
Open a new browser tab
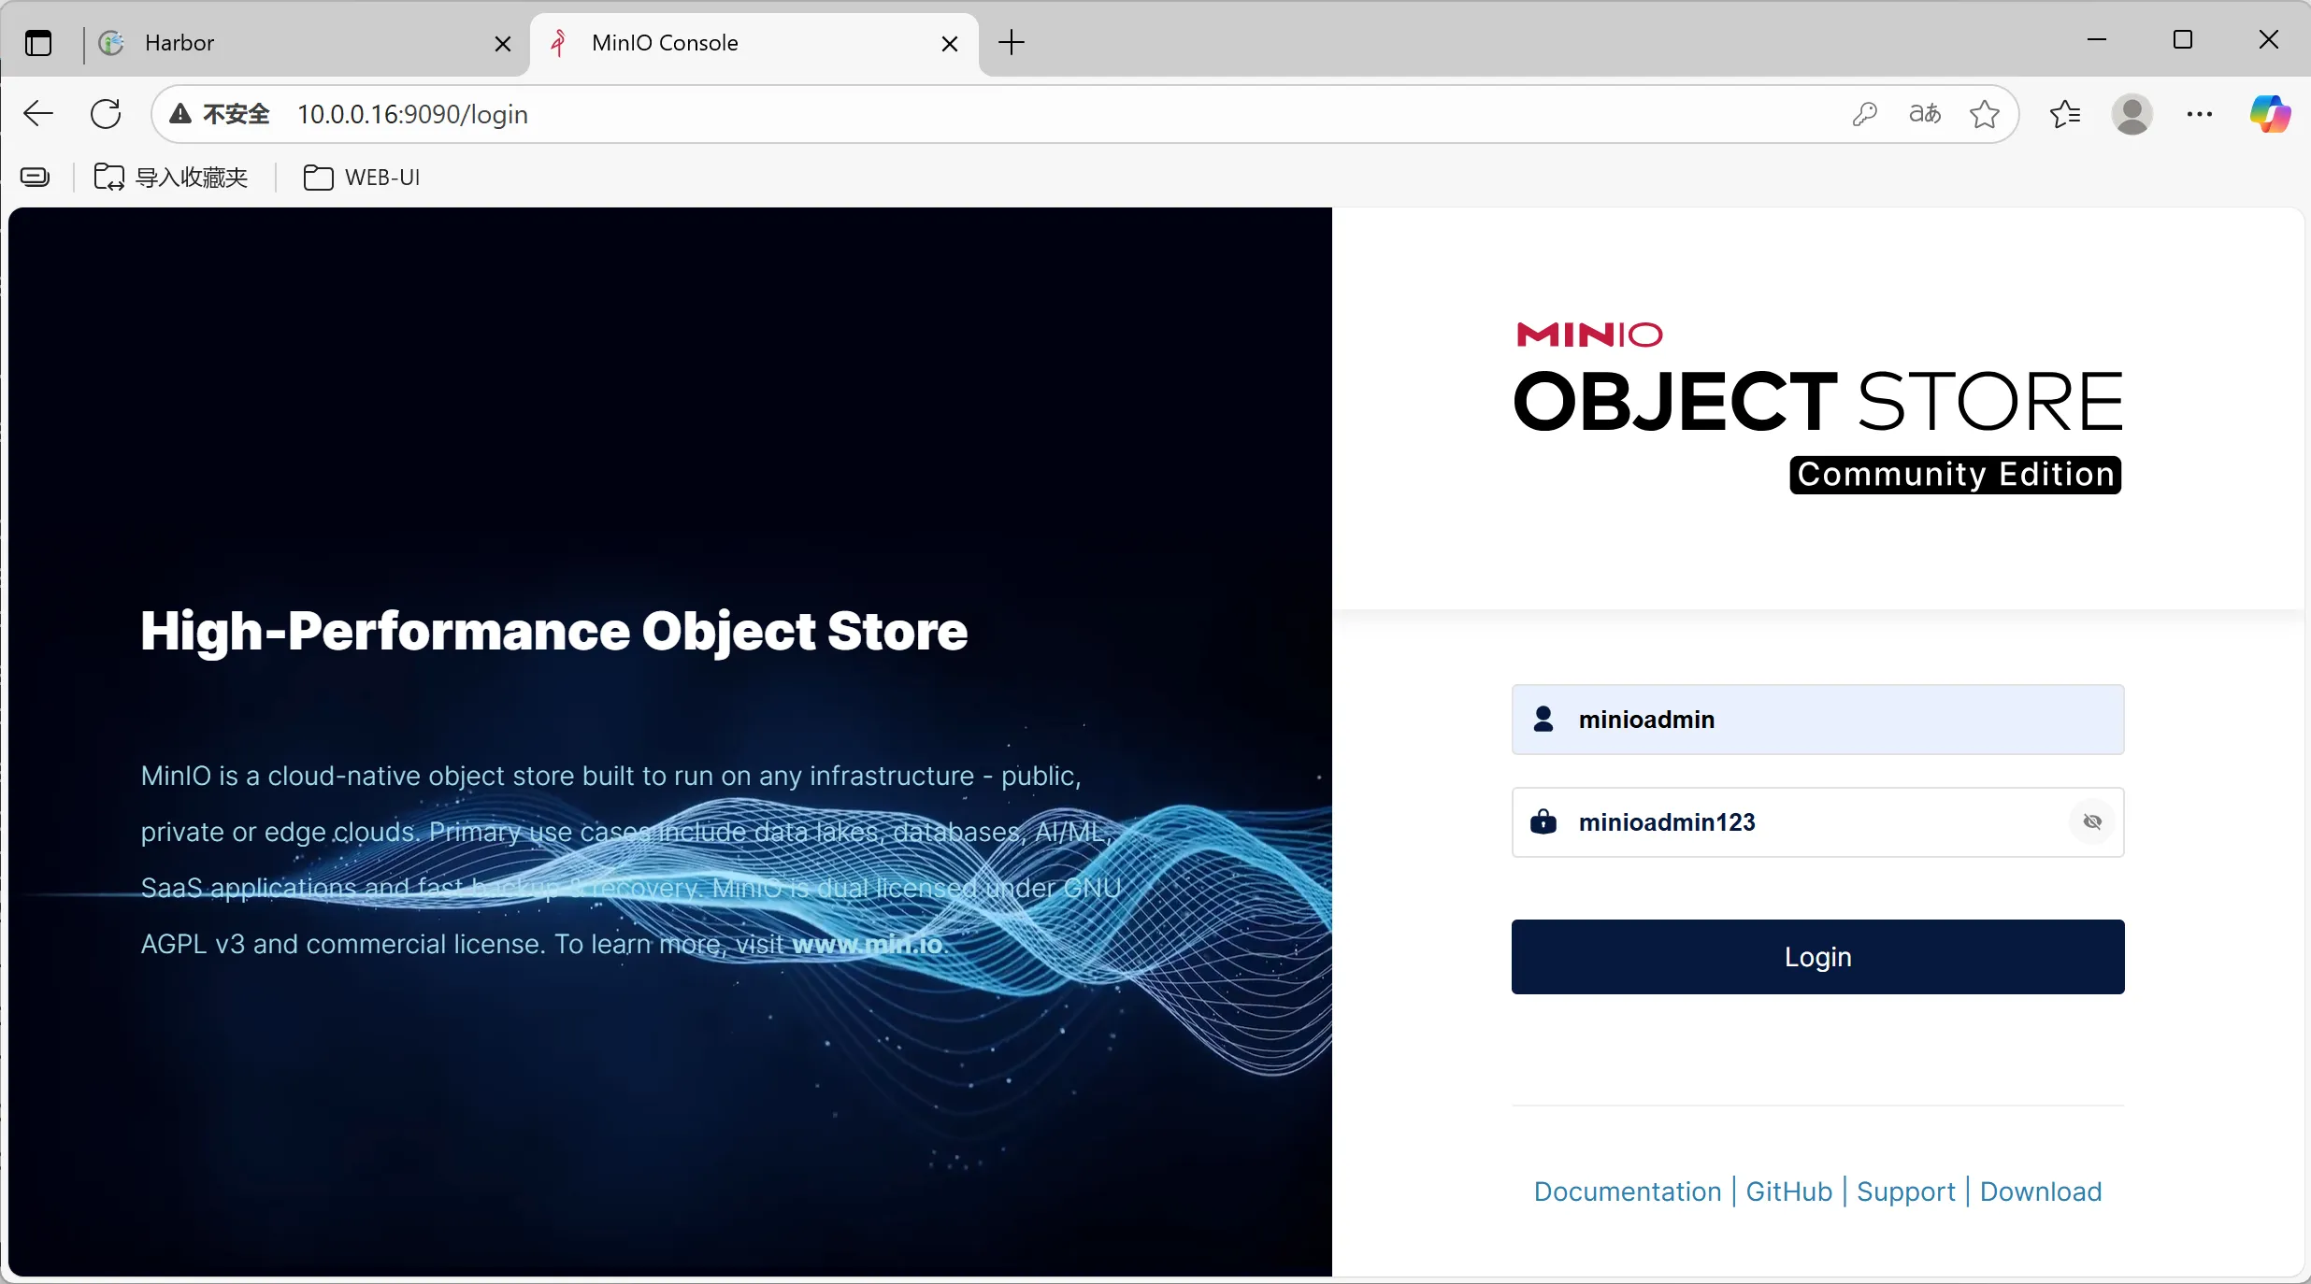(1012, 43)
